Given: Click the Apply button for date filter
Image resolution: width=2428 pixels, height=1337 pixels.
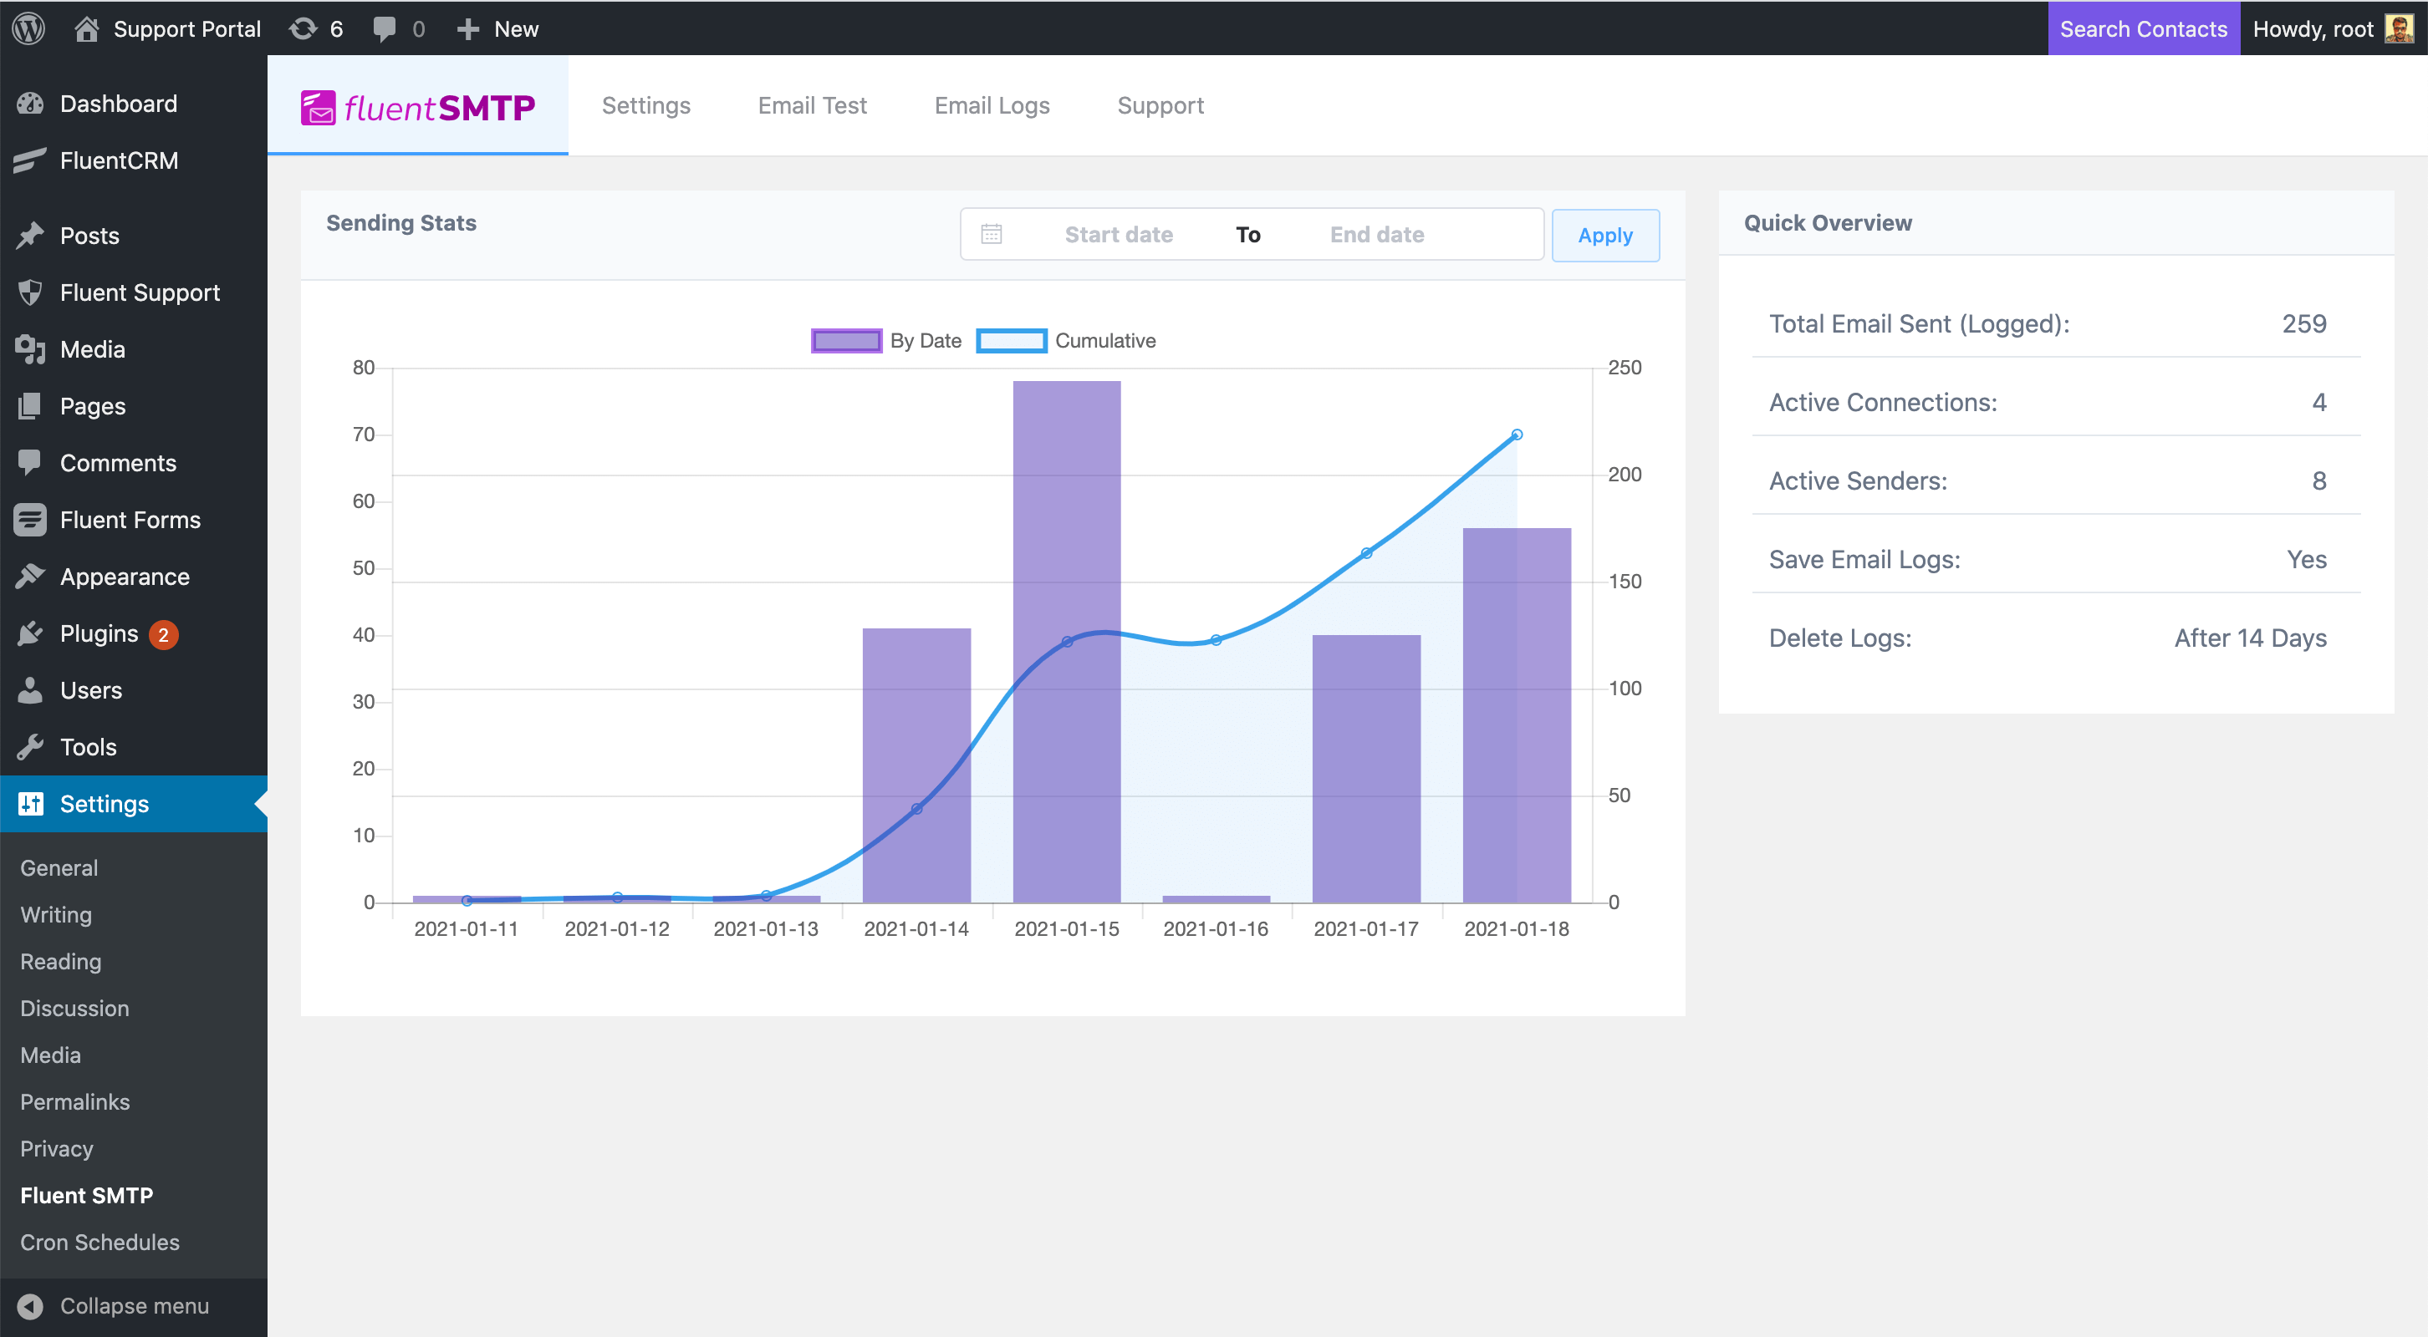Looking at the screenshot, I should click(1604, 234).
